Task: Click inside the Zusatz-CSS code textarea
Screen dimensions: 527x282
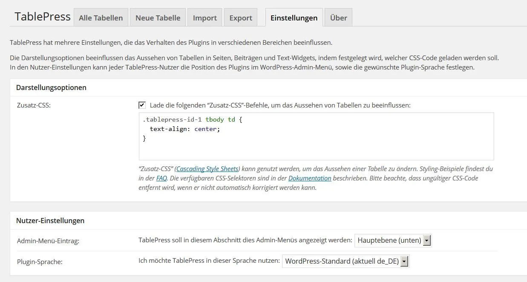Action: pos(316,136)
